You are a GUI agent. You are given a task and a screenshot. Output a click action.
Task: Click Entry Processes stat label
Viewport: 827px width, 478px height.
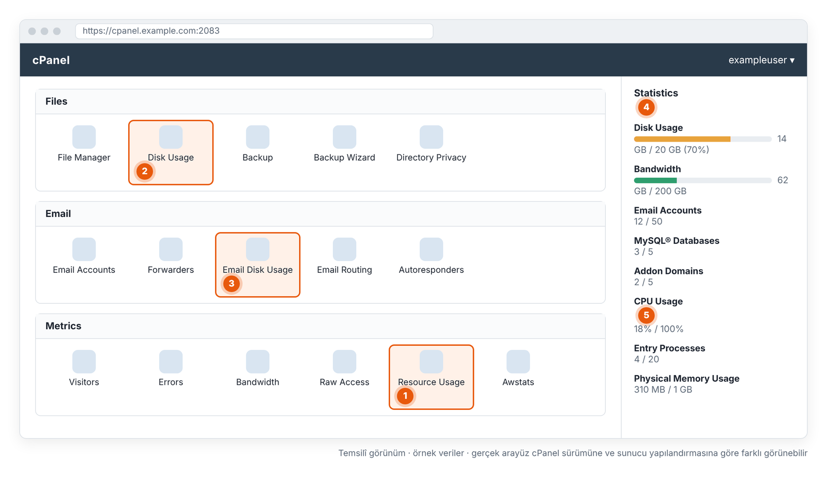pos(669,348)
